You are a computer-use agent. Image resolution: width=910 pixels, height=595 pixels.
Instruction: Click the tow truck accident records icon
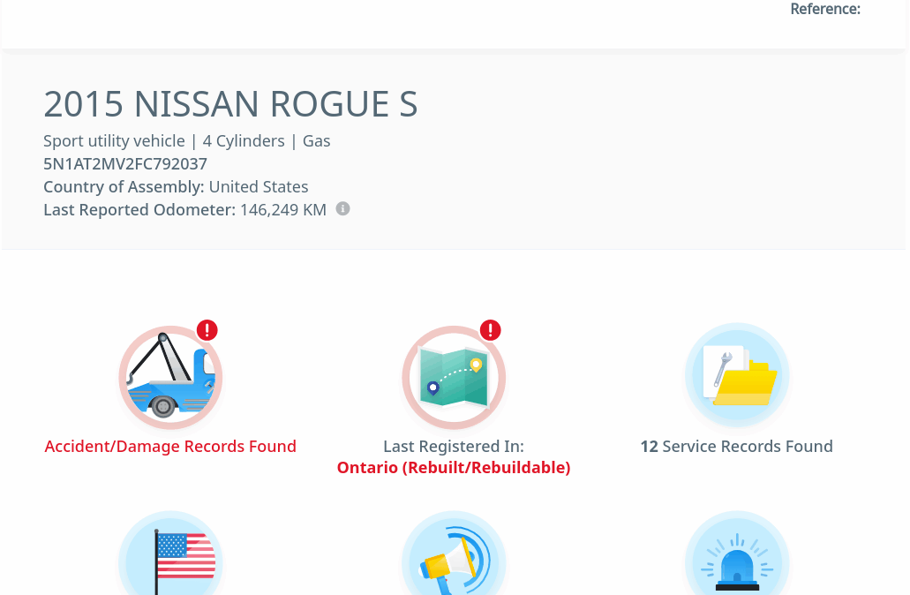click(170, 378)
